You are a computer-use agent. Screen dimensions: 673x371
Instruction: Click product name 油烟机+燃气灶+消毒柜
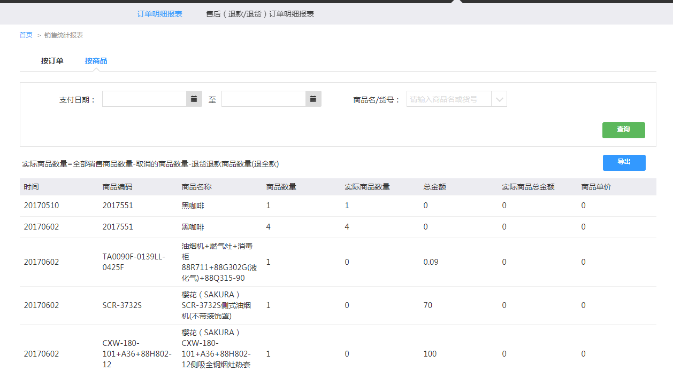tap(219, 262)
